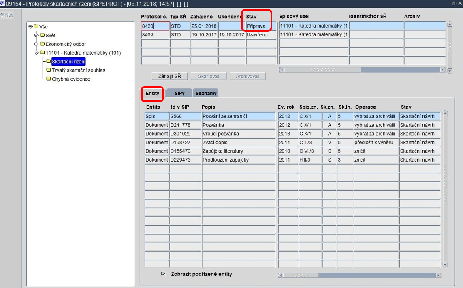The image size is (463, 288).
Task: Select Ekonomický odbor tree label
Action: click(x=66, y=44)
